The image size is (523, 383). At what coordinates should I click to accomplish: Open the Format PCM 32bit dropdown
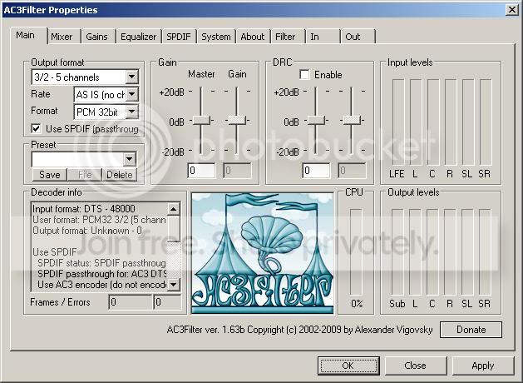(x=132, y=112)
